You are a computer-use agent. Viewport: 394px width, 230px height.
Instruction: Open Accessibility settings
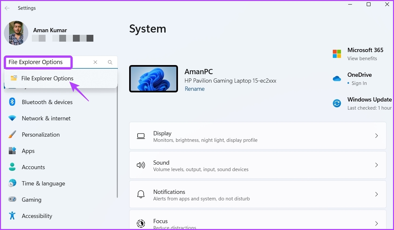tap(37, 216)
